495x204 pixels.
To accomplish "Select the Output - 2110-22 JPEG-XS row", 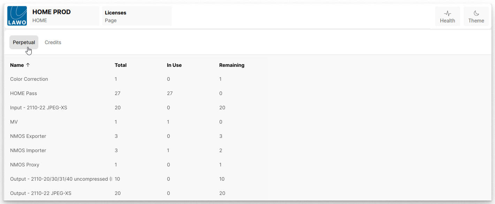I will click(41, 193).
